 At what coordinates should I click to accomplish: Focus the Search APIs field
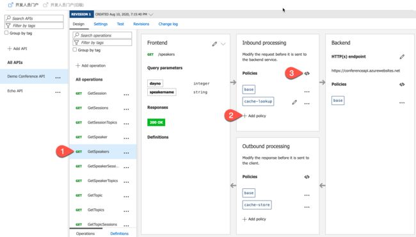point(34,18)
